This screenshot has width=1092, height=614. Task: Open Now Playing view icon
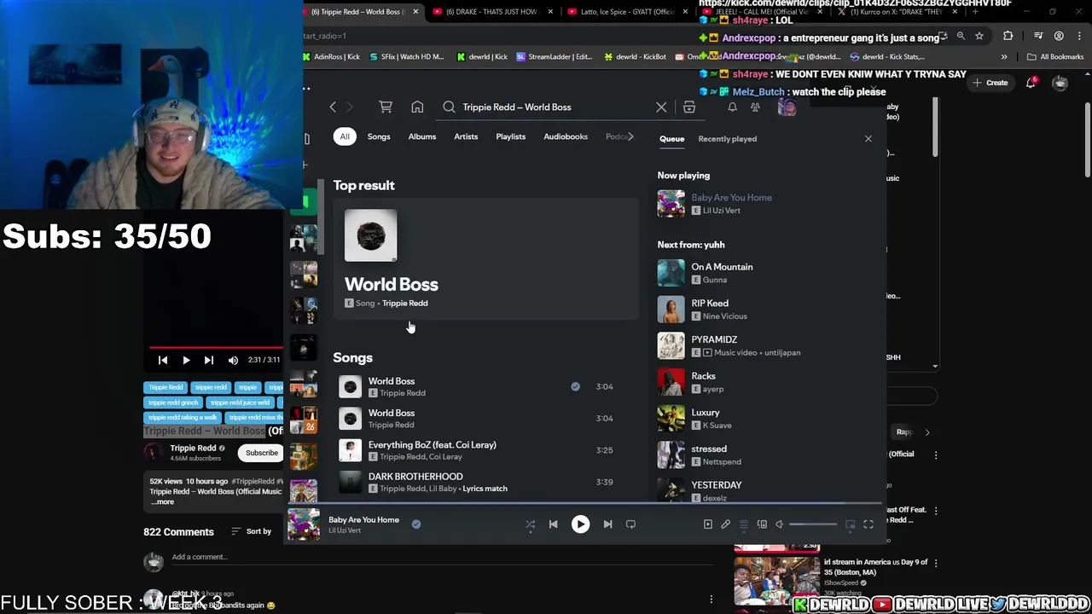coord(707,524)
